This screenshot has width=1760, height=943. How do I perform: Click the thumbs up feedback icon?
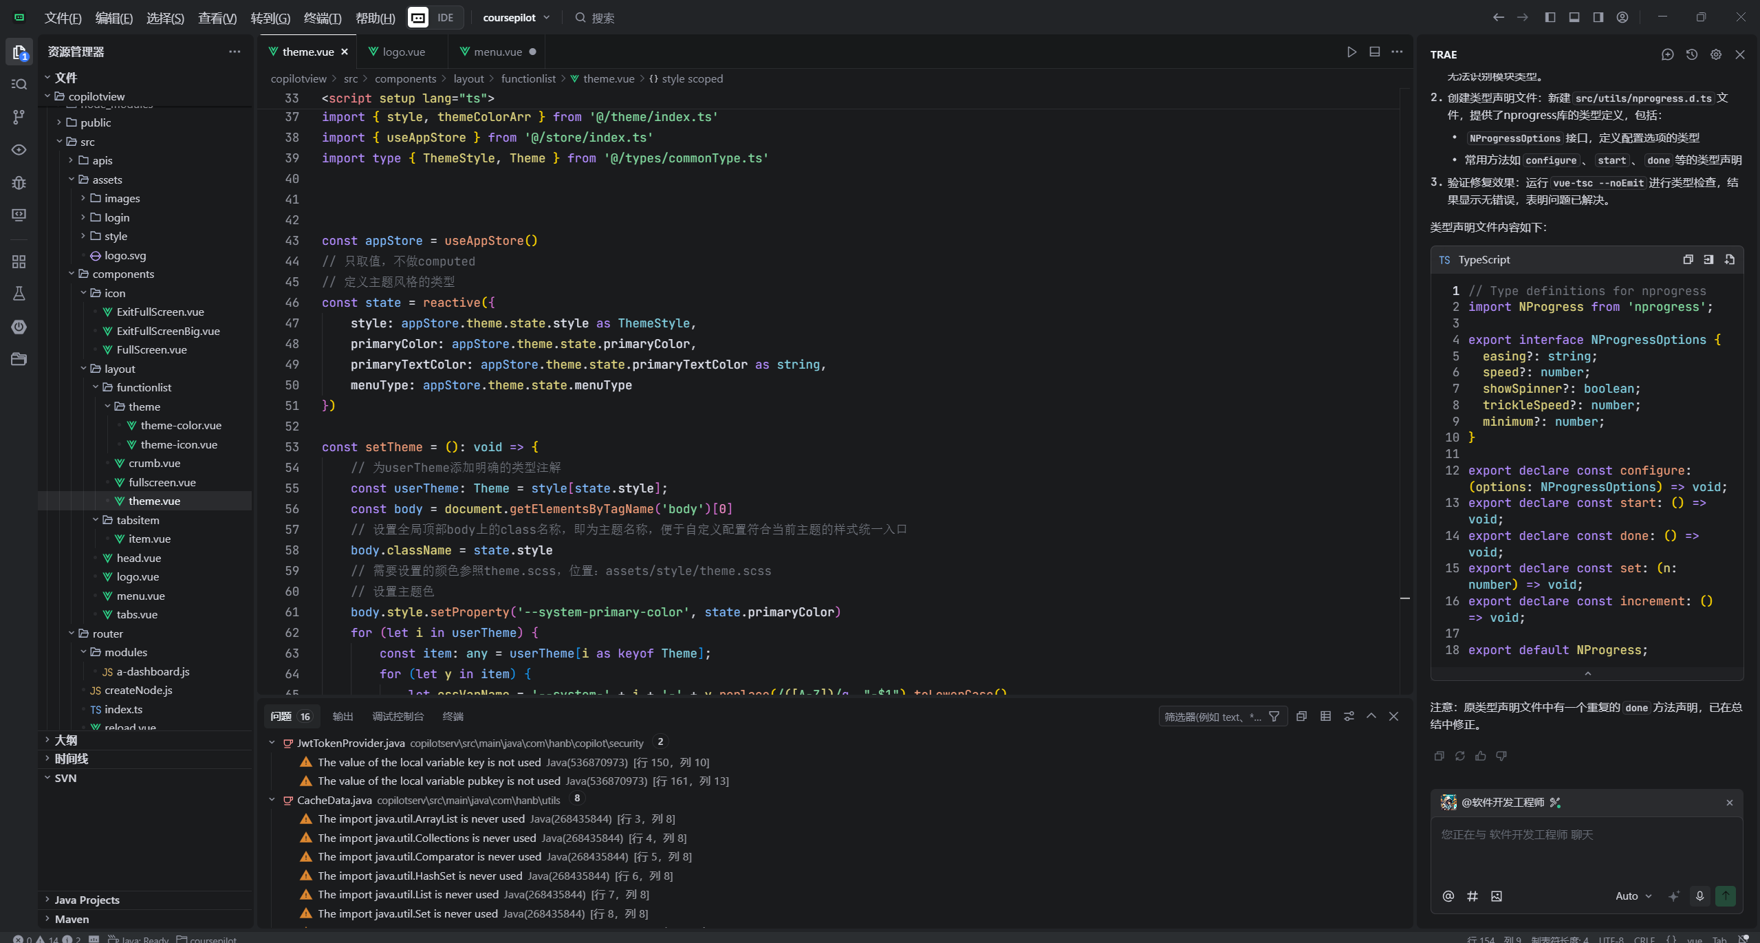pyautogui.click(x=1480, y=756)
